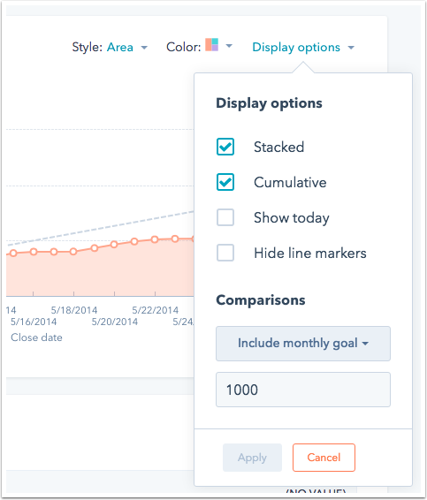Click the multicolor palette swatch
Image resolution: width=427 pixels, height=500 pixels.
pyautogui.click(x=211, y=45)
